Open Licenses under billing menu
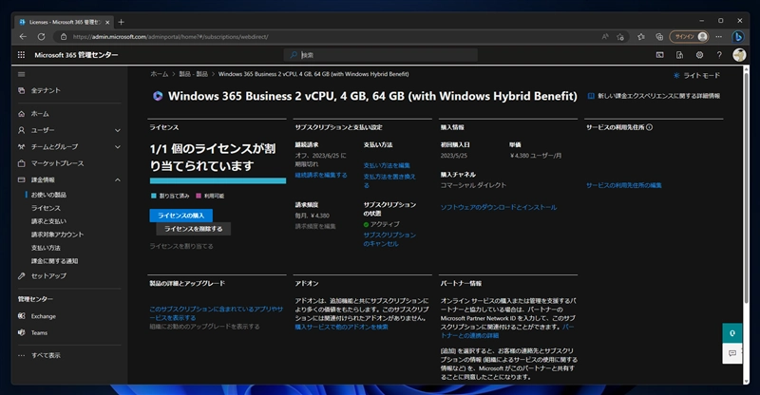The image size is (760, 395). (x=46, y=208)
